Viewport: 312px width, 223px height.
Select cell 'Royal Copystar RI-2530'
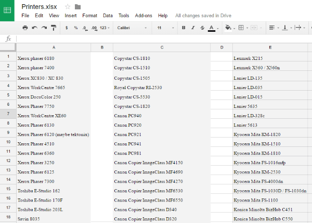click(x=162, y=86)
